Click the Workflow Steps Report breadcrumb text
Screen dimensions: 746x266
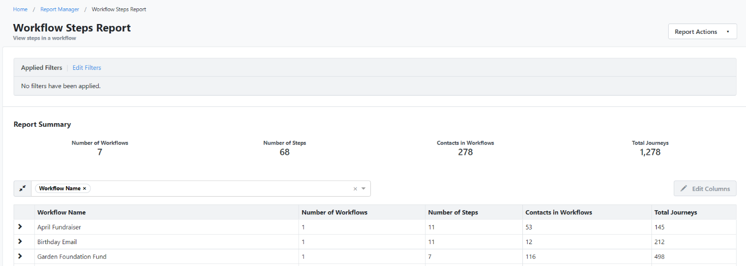tap(119, 9)
